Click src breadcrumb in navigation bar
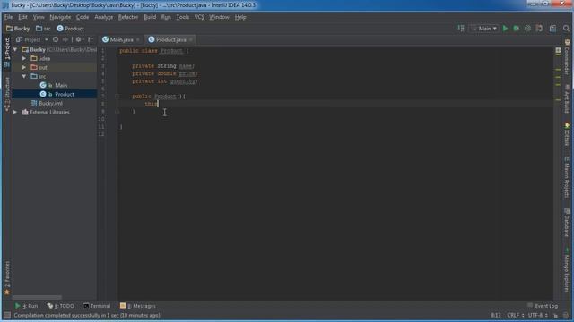 [43, 28]
